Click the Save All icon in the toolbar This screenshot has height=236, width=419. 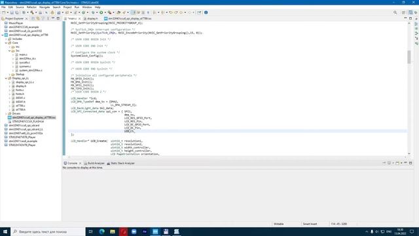tap(16, 12)
